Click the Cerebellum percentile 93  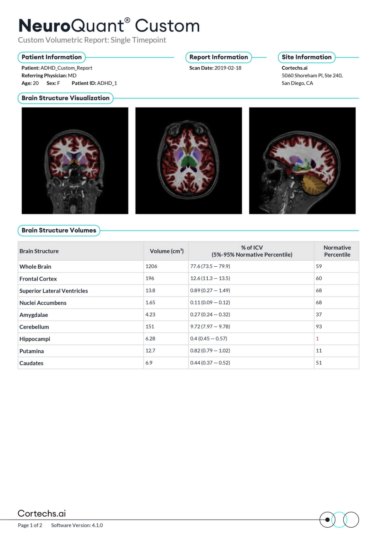click(319, 326)
